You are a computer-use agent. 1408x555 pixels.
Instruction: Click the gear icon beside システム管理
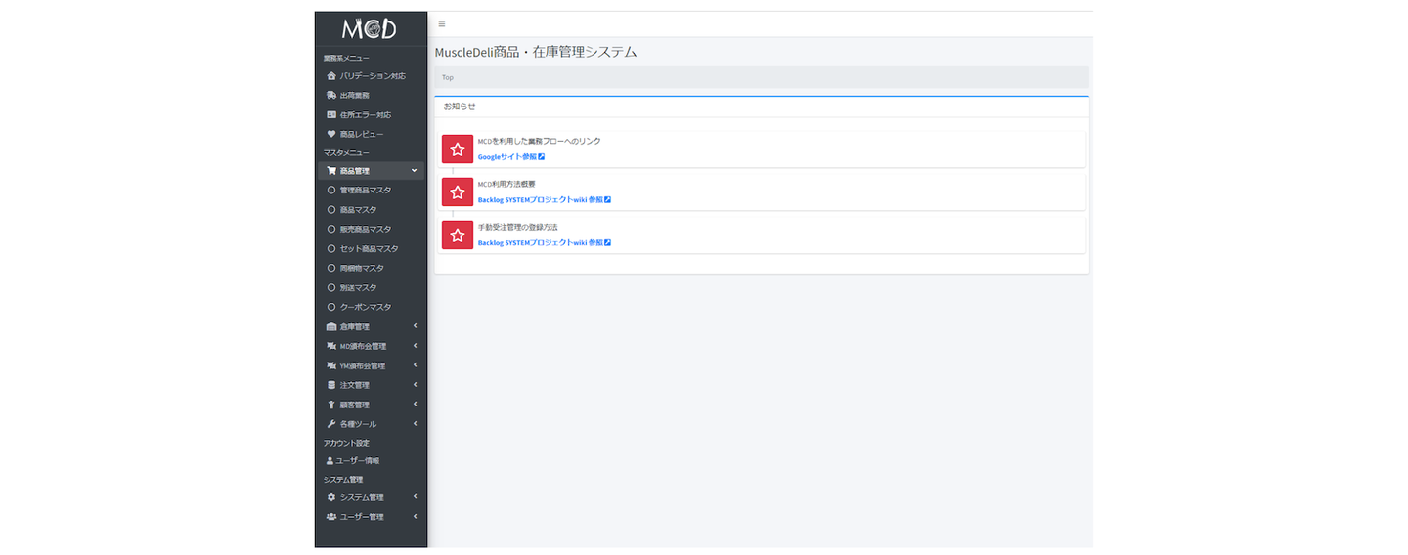pyautogui.click(x=331, y=497)
